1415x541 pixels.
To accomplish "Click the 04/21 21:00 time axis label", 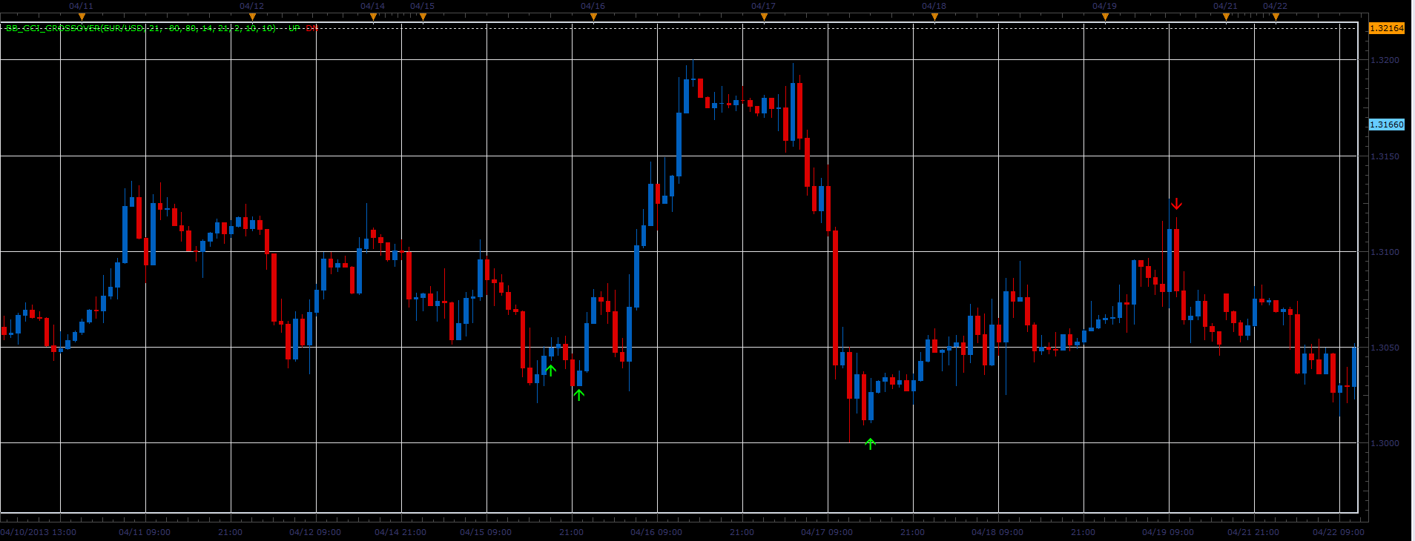I will click(x=1253, y=532).
